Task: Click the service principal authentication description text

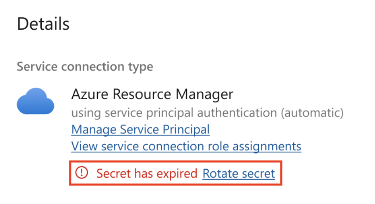Action: click(x=207, y=113)
